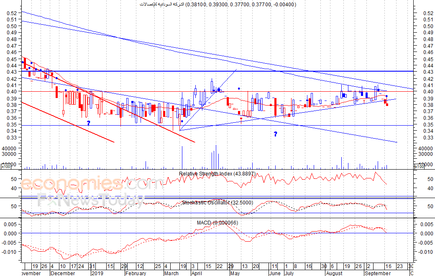
Task: Click date label 11 in June
Action: (274, 266)
